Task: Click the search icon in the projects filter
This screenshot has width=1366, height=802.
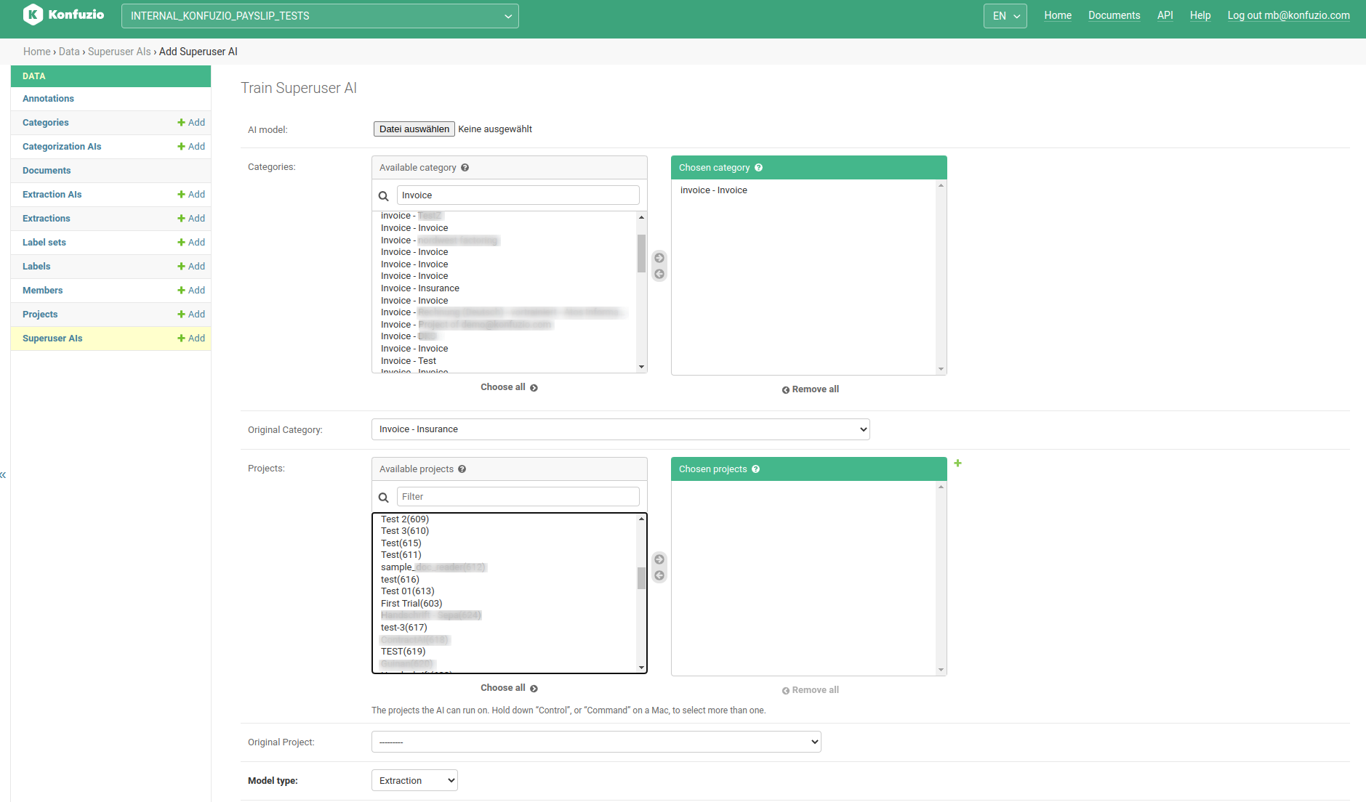Action: pyautogui.click(x=384, y=498)
